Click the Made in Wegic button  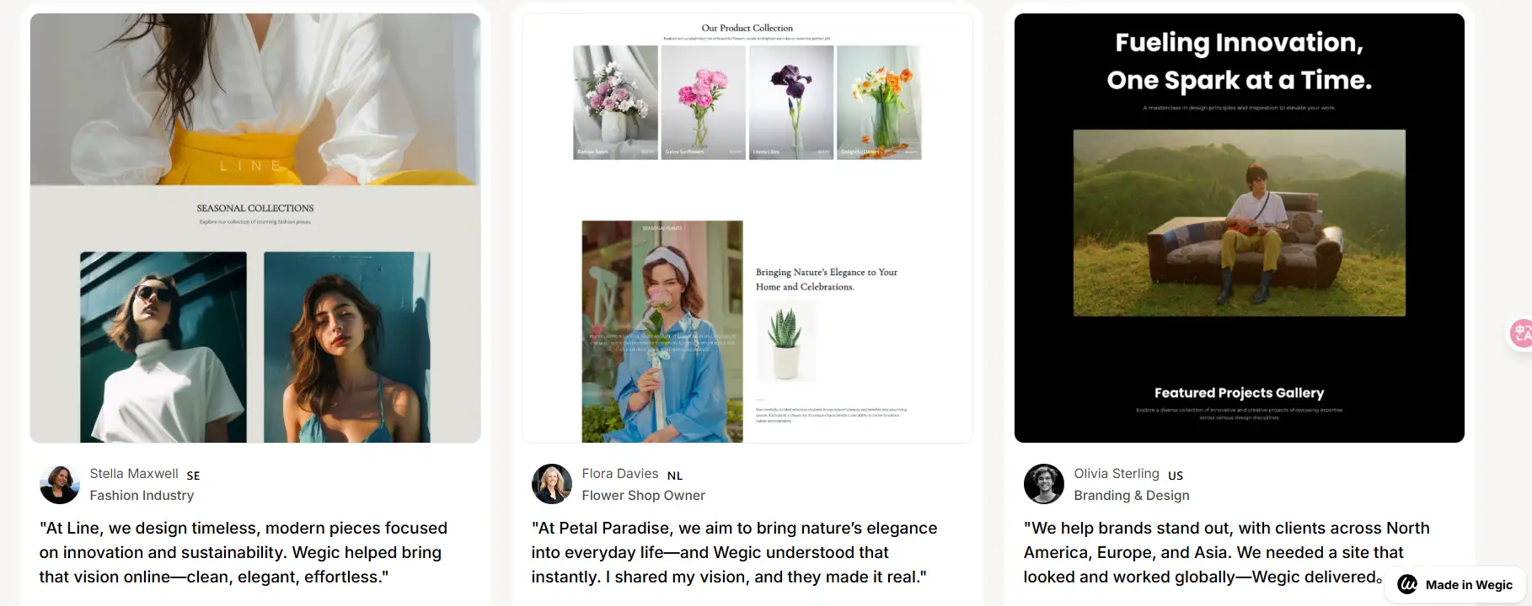coord(1455,584)
